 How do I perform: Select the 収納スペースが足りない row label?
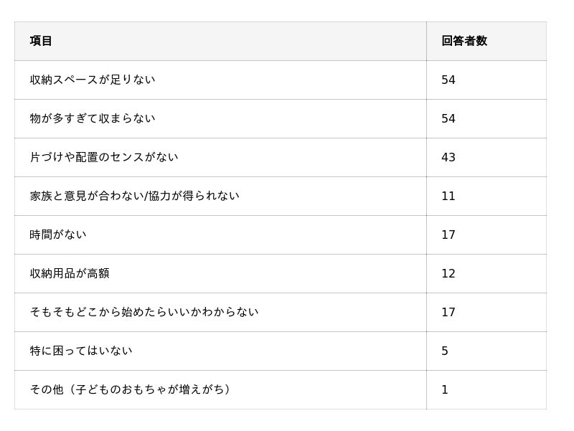click(93, 80)
